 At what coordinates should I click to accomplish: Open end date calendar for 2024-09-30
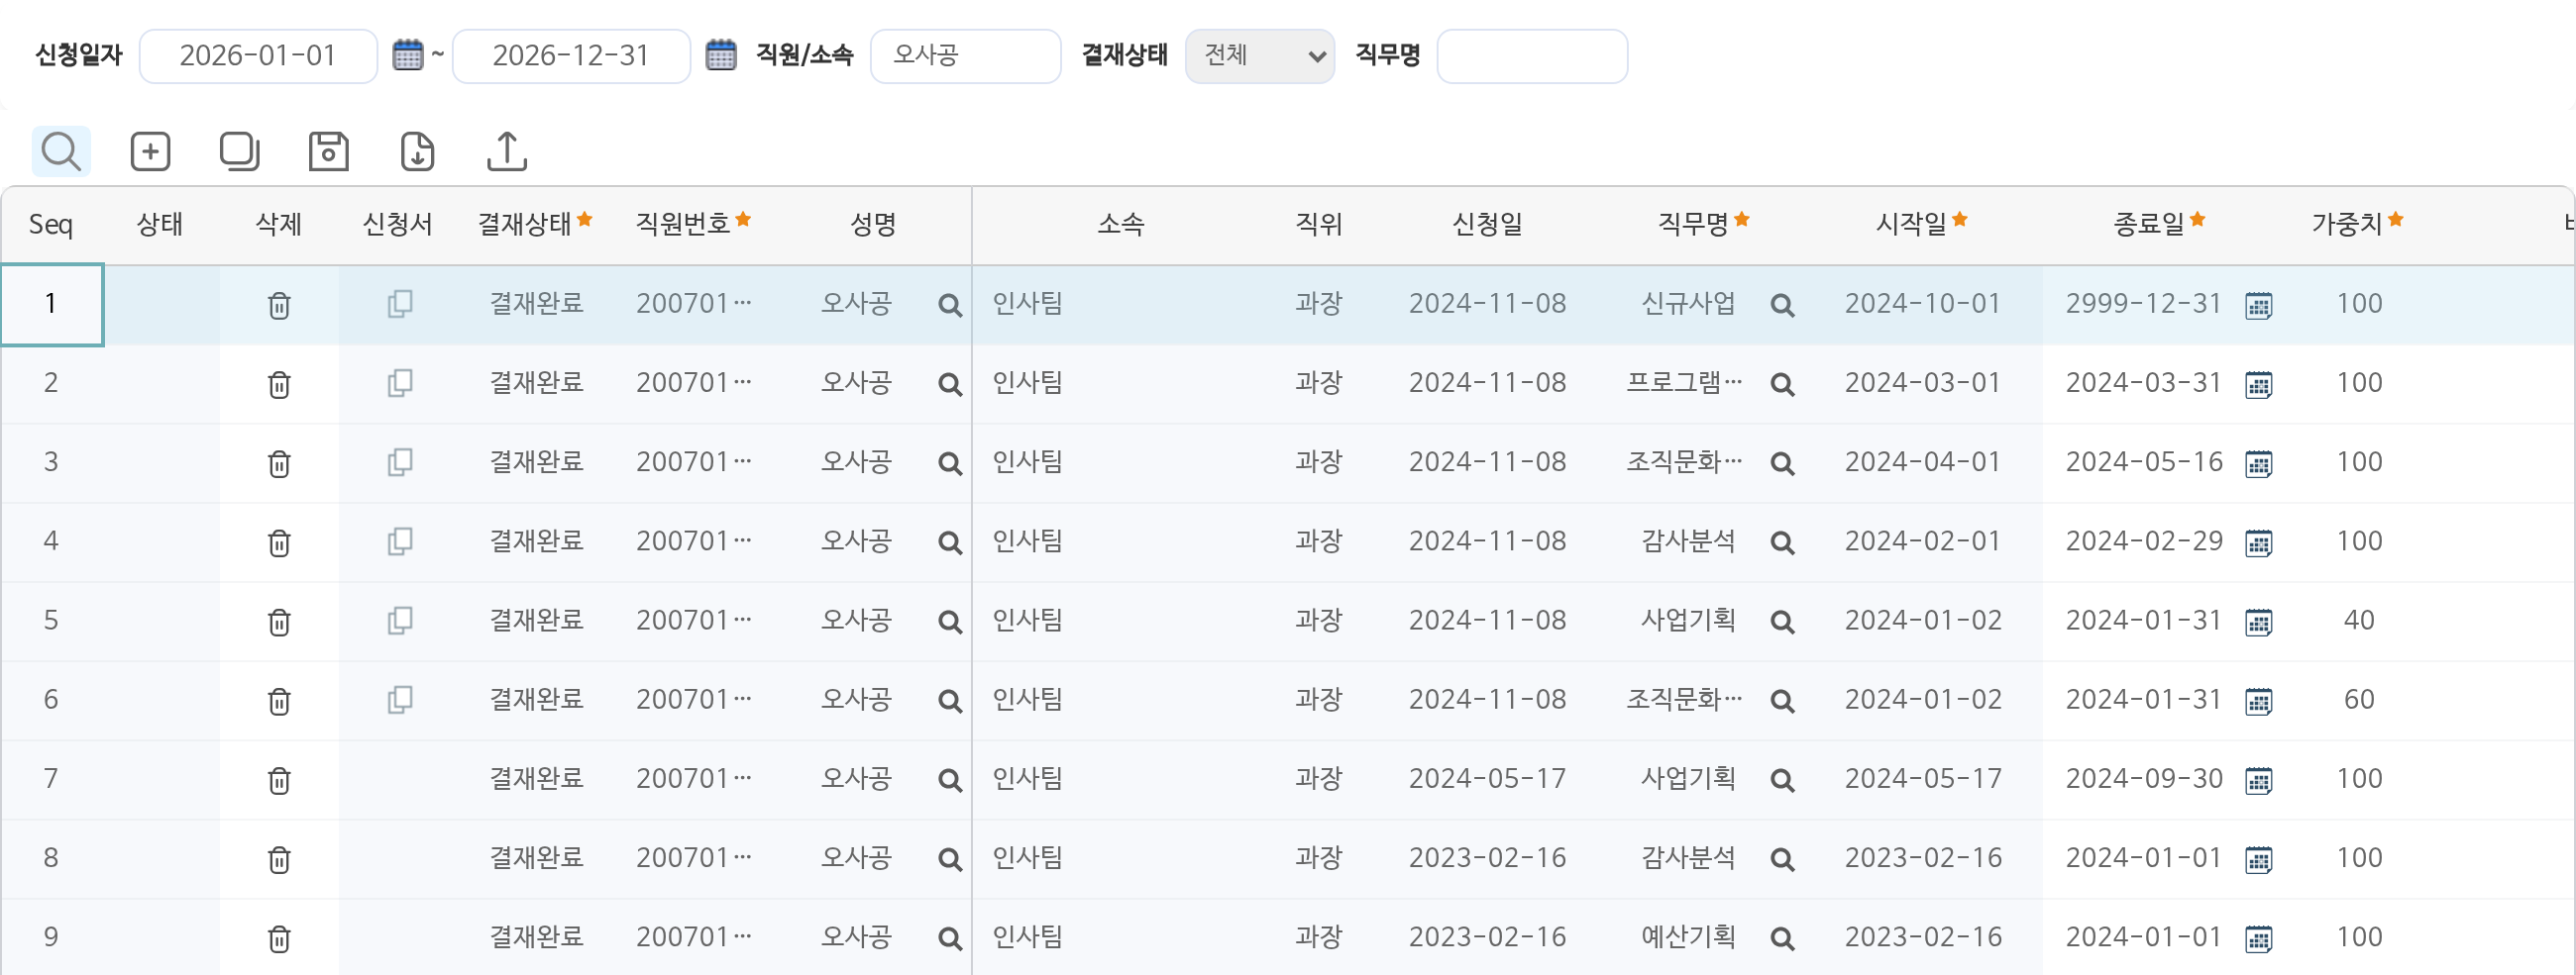click(x=2258, y=780)
